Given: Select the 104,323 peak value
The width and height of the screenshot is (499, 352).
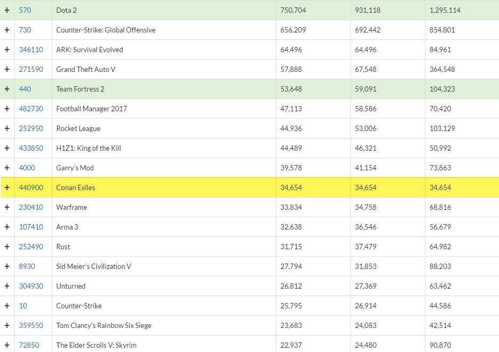Looking at the screenshot, I should coord(442,89).
